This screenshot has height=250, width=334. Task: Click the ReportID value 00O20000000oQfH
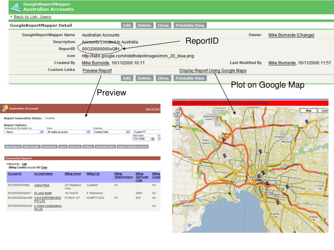click(100, 49)
